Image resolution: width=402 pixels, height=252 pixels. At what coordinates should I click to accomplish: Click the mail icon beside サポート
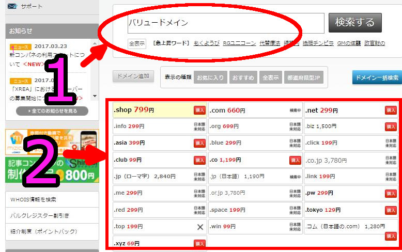[12, 6]
